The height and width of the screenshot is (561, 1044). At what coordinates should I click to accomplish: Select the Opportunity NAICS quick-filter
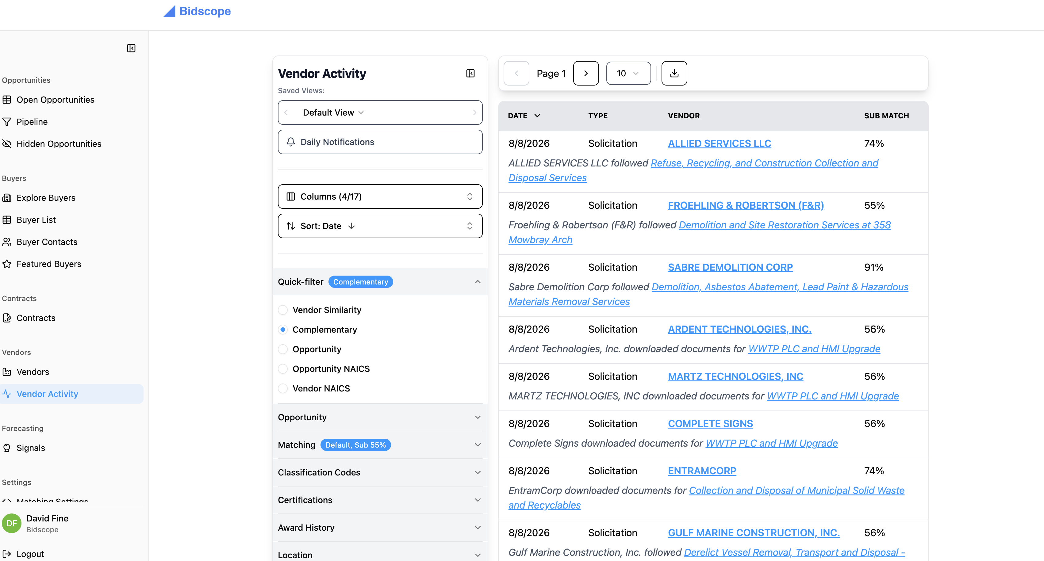tap(283, 369)
